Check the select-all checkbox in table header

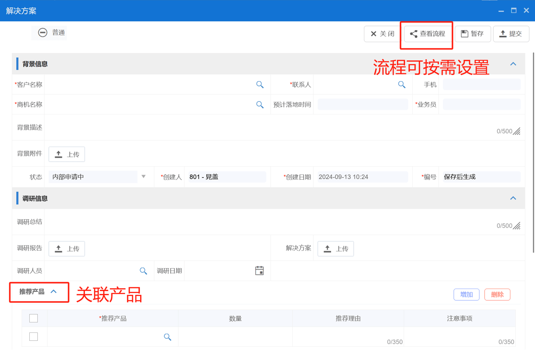pyautogui.click(x=33, y=318)
